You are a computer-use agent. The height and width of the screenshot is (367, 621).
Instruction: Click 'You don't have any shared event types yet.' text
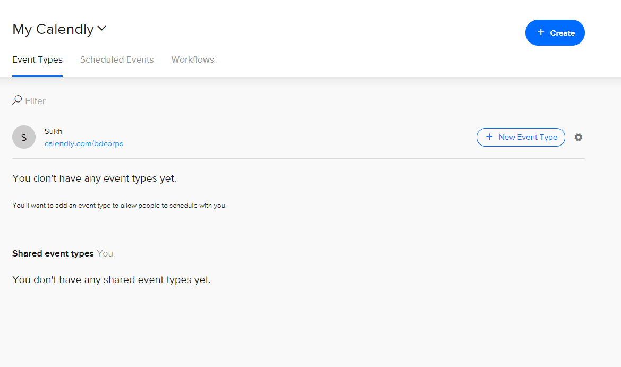point(111,280)
